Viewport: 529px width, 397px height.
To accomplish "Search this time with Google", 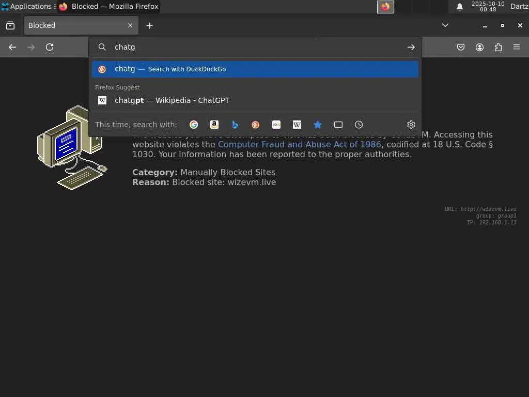I will (194, 125).
